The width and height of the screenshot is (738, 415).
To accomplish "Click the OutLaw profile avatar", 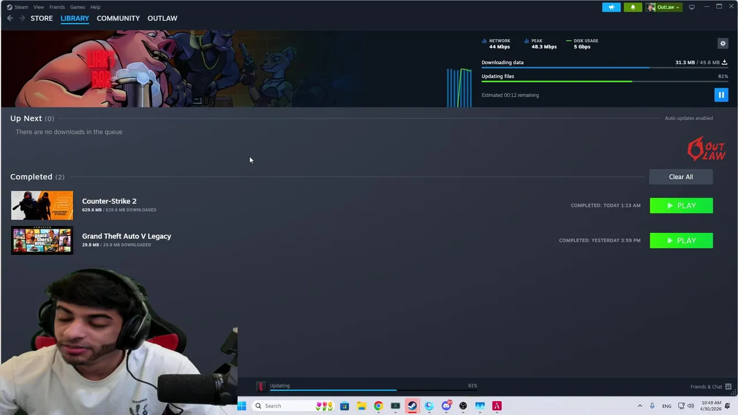I will 651,7.
